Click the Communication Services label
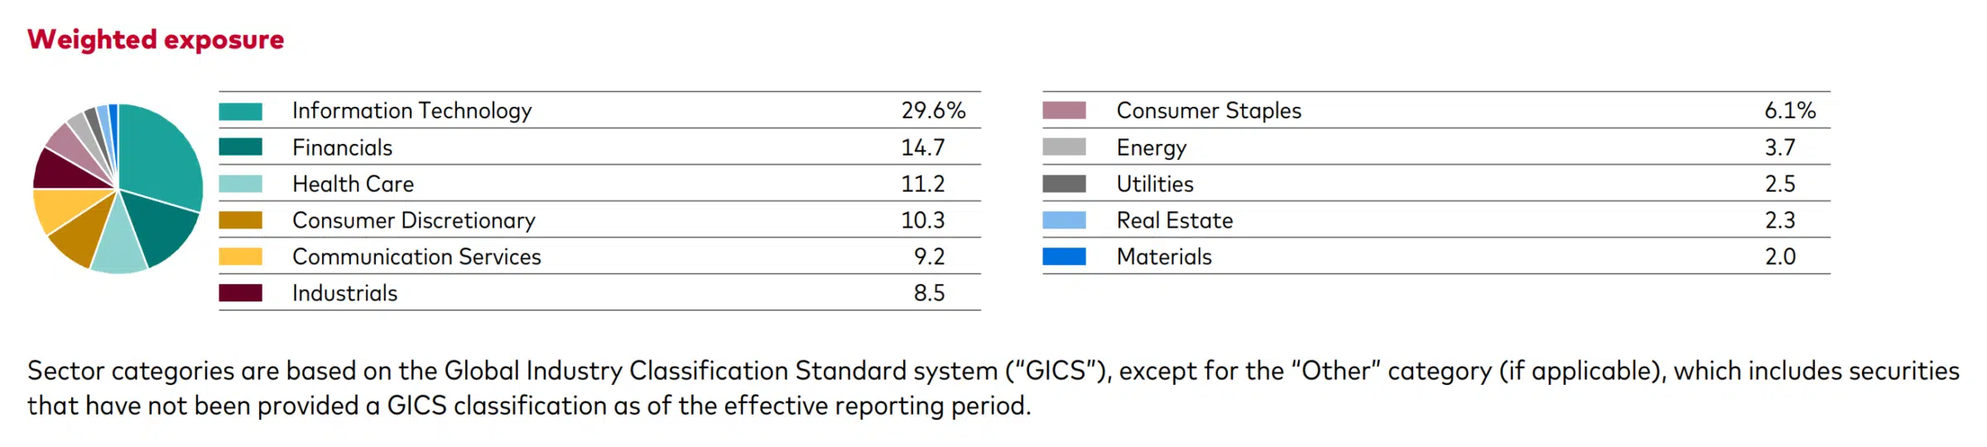Viewport: 1987px width, 447px height. click(x=416, y=257)
